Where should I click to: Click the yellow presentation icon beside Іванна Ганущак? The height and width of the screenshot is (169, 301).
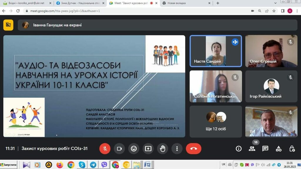(x=8, y=25)
